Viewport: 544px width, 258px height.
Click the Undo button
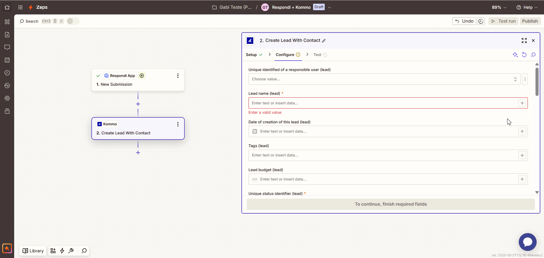pos(464,21)
